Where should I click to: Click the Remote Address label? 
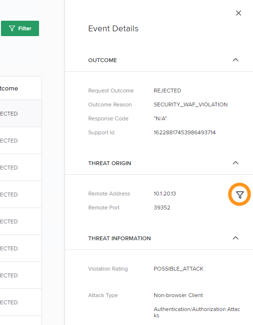[x=109, y=194]
